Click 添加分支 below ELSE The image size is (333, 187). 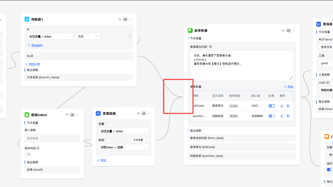[x=33, y=64]
